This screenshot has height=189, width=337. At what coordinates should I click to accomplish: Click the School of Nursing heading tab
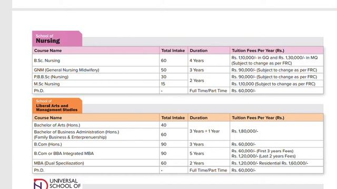57,38
